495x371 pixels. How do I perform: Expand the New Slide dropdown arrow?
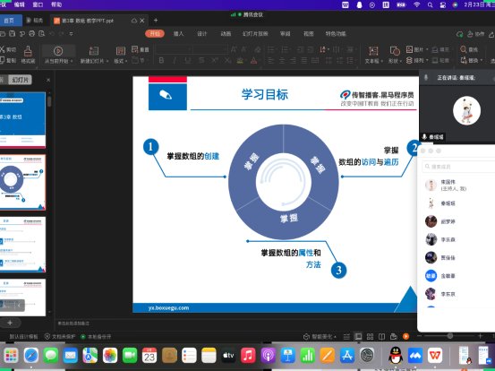[x=108, y=61]
